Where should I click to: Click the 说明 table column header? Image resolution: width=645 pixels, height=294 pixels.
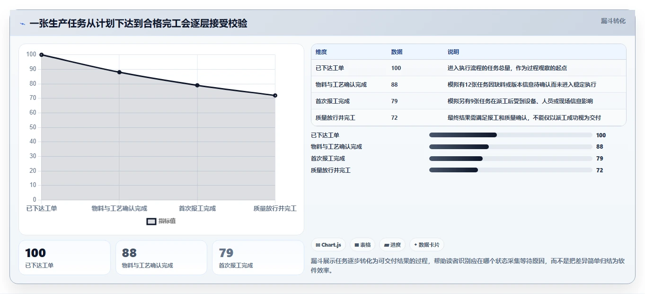coord(453,52)
